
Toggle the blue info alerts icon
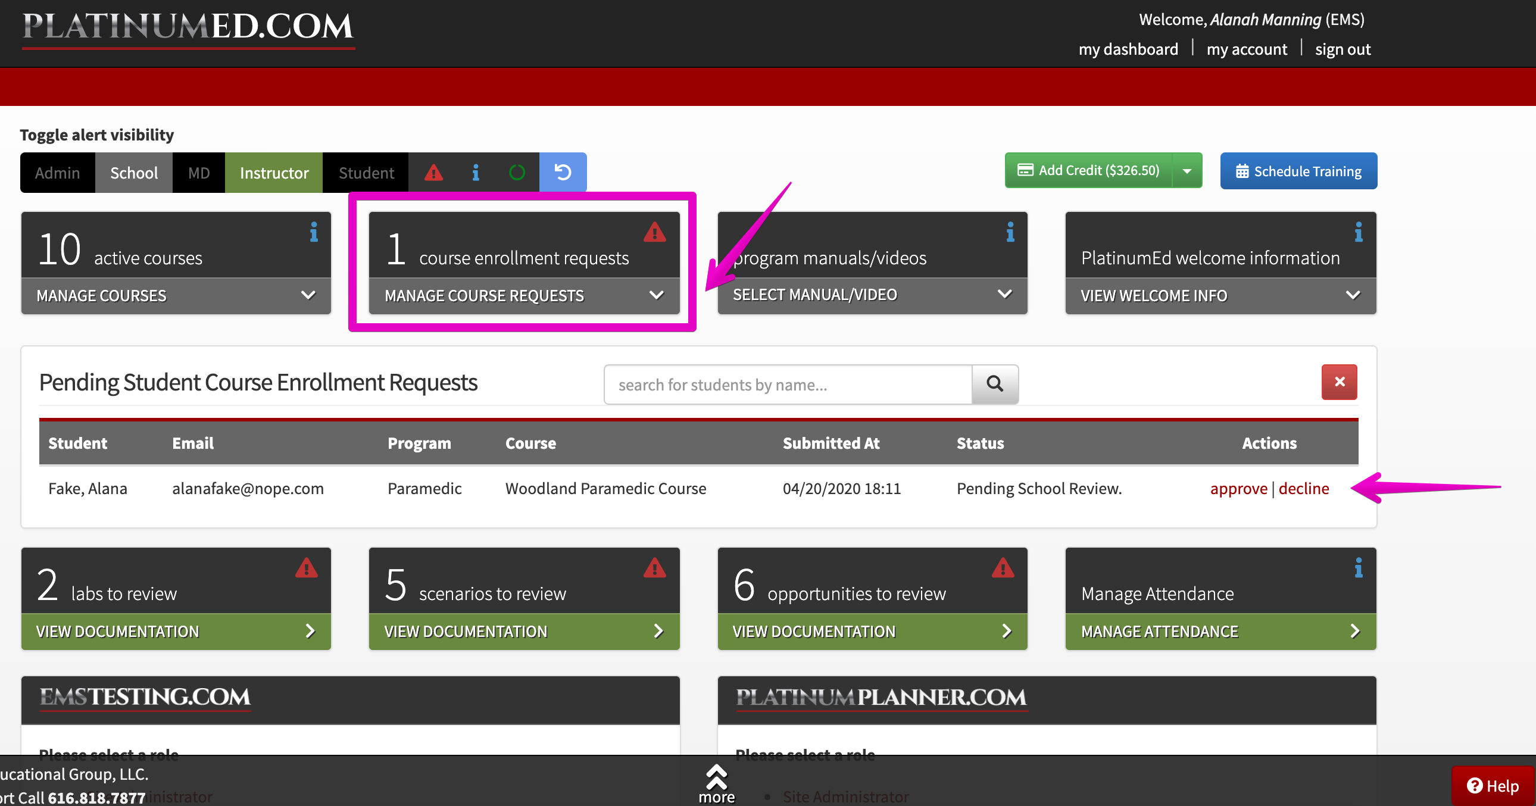475,173
